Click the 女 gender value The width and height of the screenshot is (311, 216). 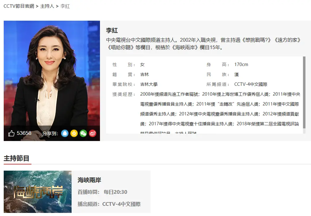coord(143,64)
